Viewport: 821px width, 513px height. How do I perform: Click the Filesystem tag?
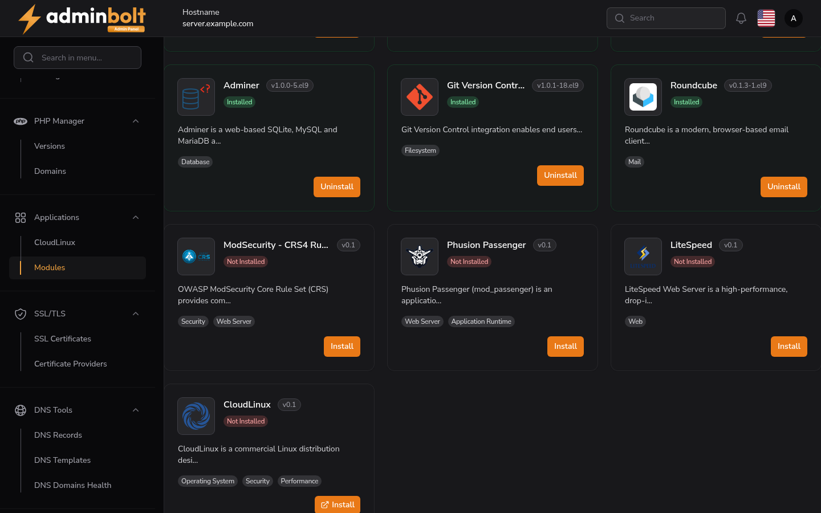[x=420, y=150]
